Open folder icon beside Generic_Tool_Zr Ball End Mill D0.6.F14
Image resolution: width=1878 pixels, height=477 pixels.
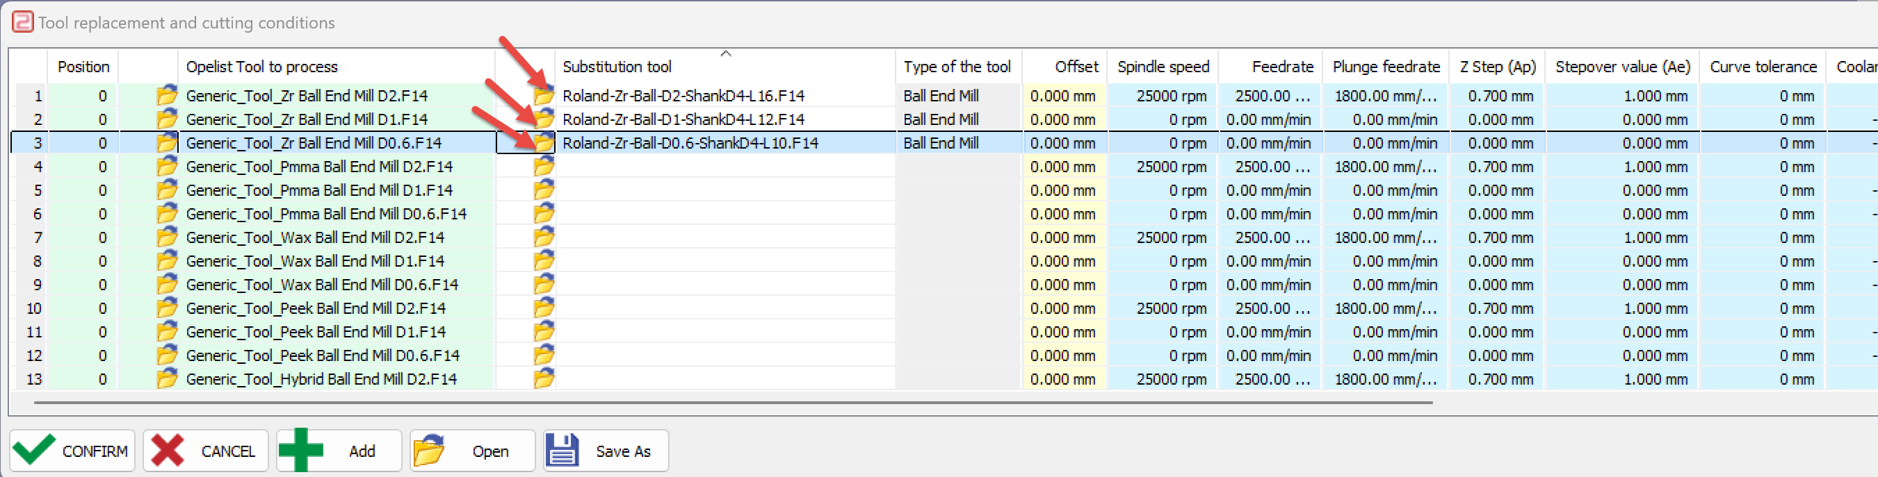(x=167, y=143)
